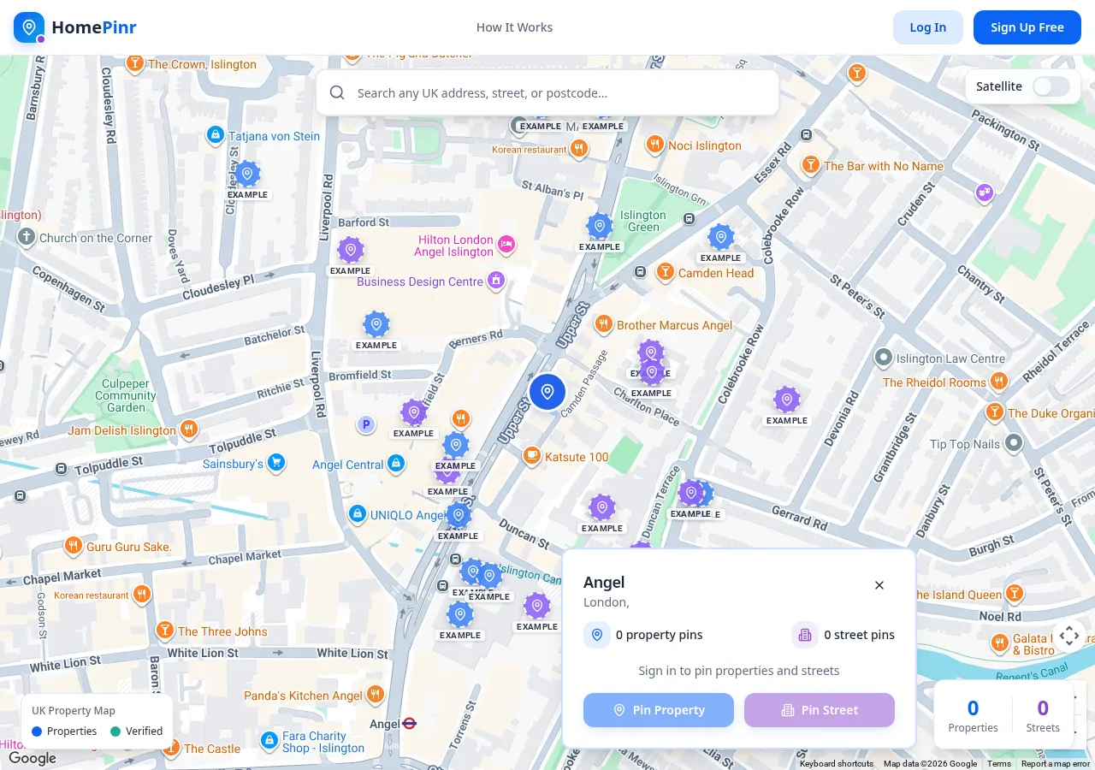Close the Angel info card
The width and height of the screenshot is (1095, 770).
pos(879,585)
